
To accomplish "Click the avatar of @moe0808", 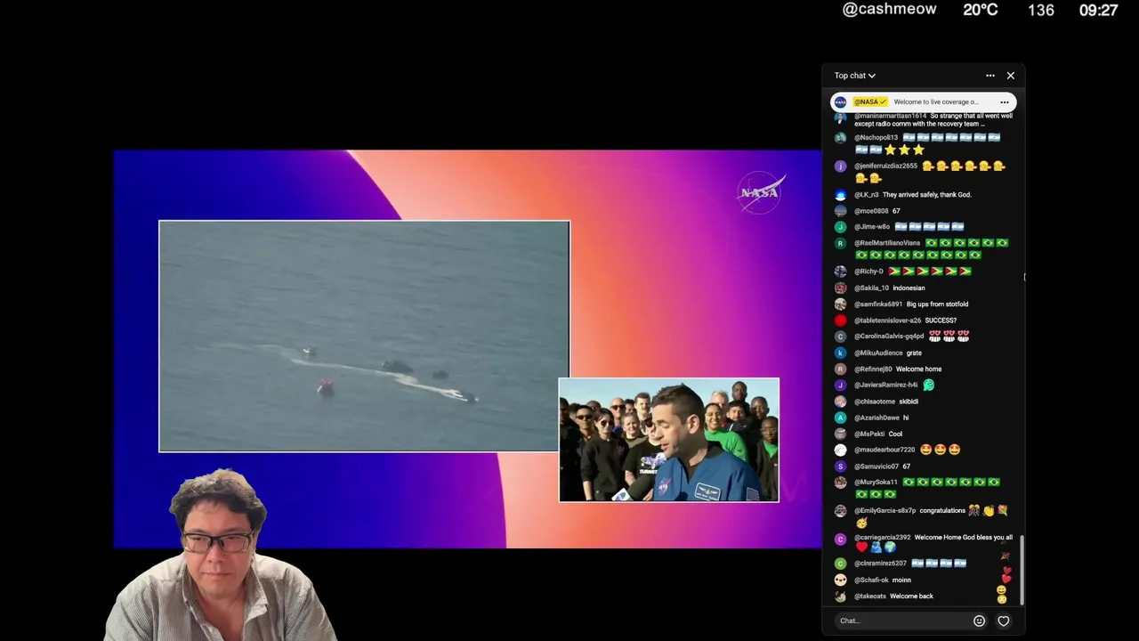I will 840,211.
